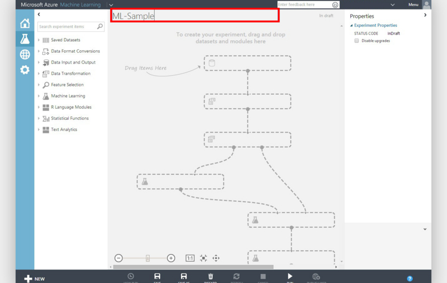
Task: Select the Machine Learning category label
Action: click(x=68, y=96)
